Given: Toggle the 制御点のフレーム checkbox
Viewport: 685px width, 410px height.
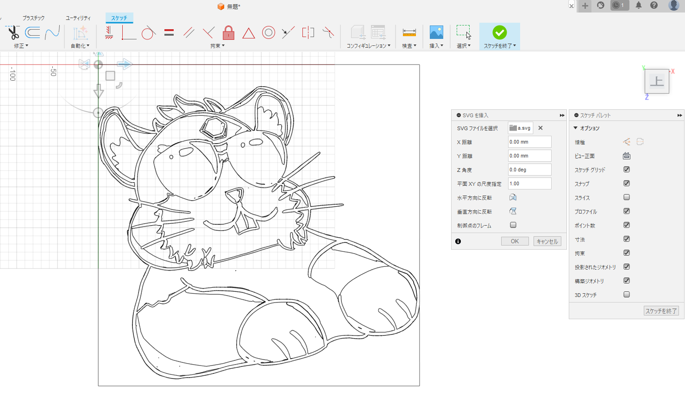Looking at the screenshot, I should [x=513, y=225].
